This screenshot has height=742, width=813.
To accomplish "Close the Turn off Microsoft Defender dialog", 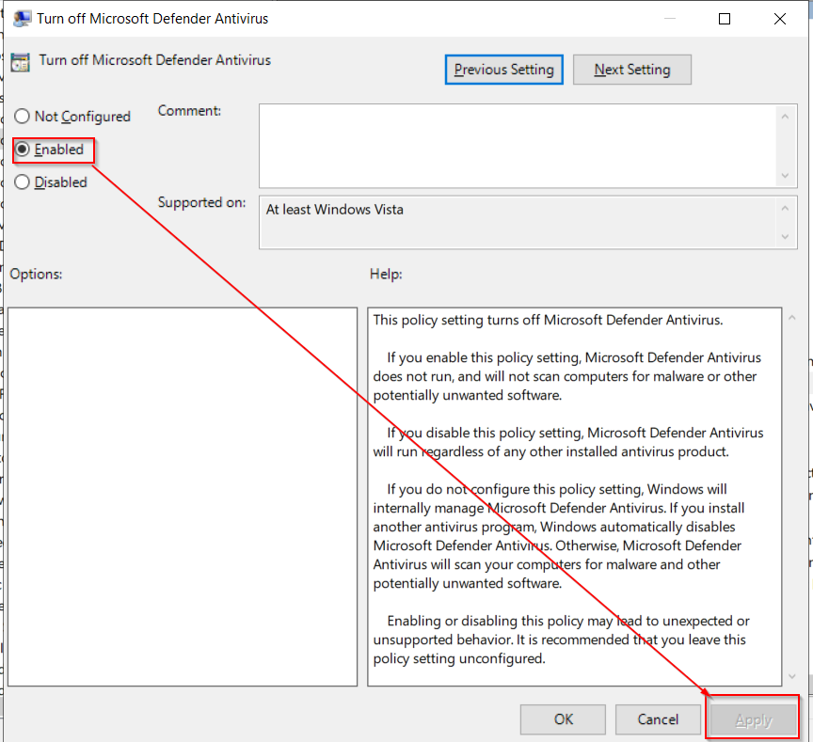I will pos(780,19).
